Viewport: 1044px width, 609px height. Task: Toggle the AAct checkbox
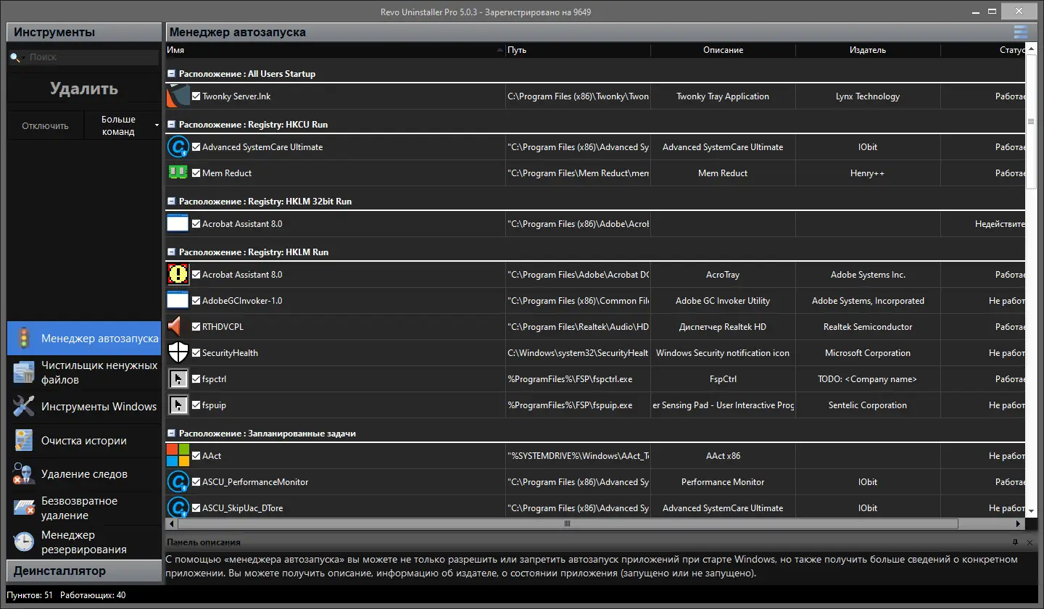[196, 456]
